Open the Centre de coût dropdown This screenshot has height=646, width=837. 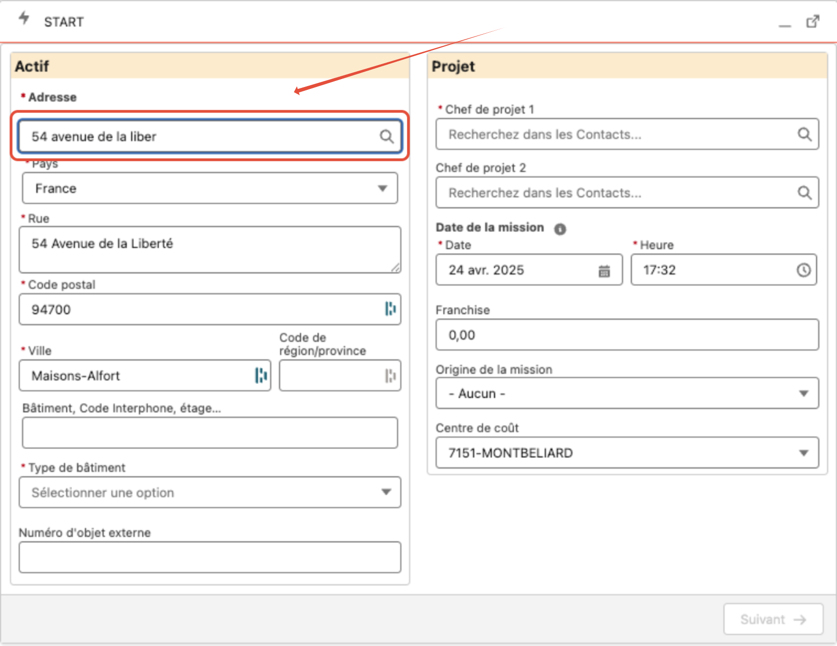point(627,453)
